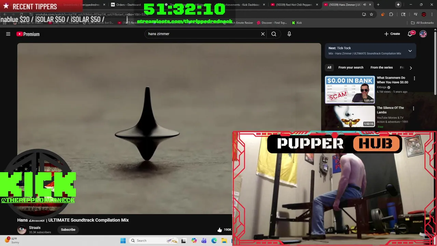Clear the hans zimmer search text
Screen dimensions: 437x246
(263, 34)
